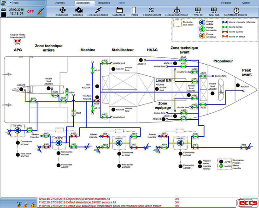Screen dimensions: 259x208
Task: Open the Capacités tanks page
Action: pyautogui.click(x=119, y=12)
